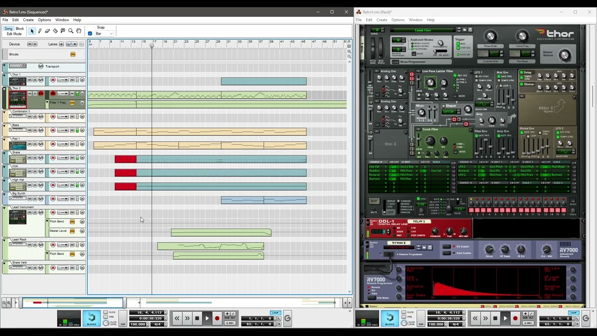
Task: Select the arrow selection tool
Action: [x=32, y=31]
